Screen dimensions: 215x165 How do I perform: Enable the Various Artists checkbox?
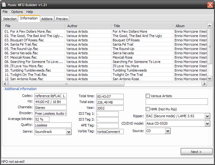point(148,96)
